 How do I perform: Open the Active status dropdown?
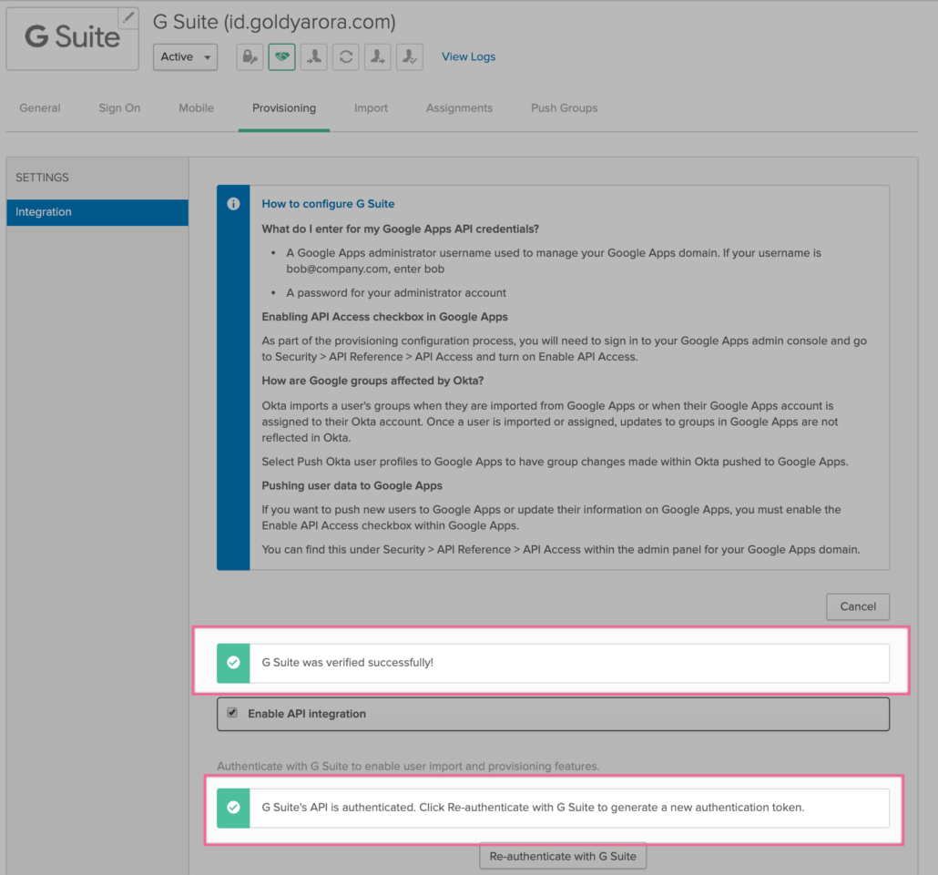[185, 56]
